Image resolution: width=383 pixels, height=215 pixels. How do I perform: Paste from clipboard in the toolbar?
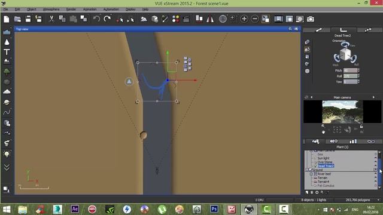pyautogui.click(x=73, y=19)
